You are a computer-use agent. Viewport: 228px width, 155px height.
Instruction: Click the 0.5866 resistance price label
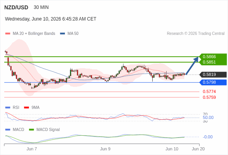point(209,57)
